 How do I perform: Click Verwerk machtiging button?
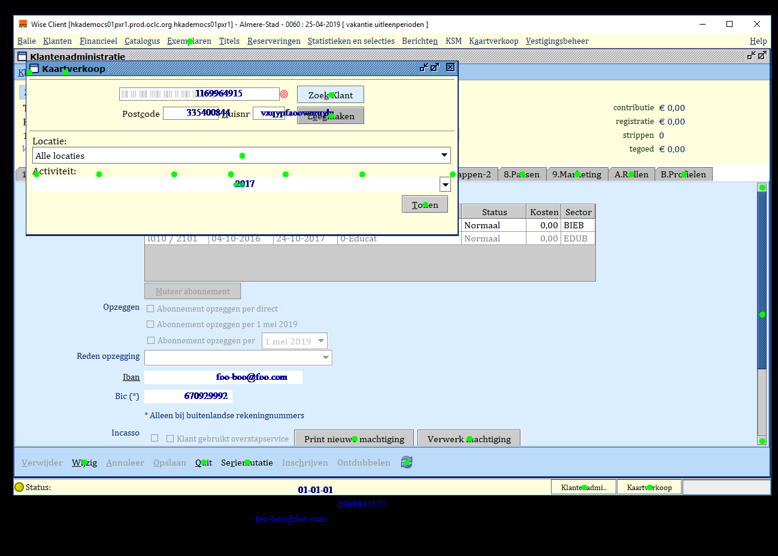click(469, 439)
